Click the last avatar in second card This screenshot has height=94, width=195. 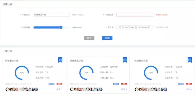pyautogui.click(x=101, y=89)
